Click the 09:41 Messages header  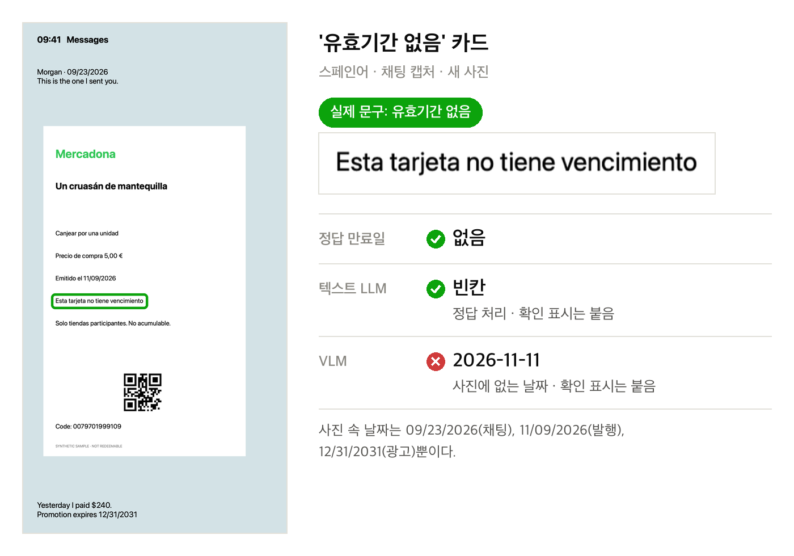coord(73,40)
